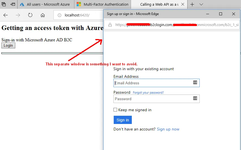Tick Keep me signed in checkbox
241x150 pixels.
click(115, 110)
